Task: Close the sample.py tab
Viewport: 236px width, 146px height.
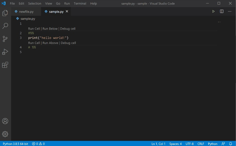Action: (x=67, y=11)
